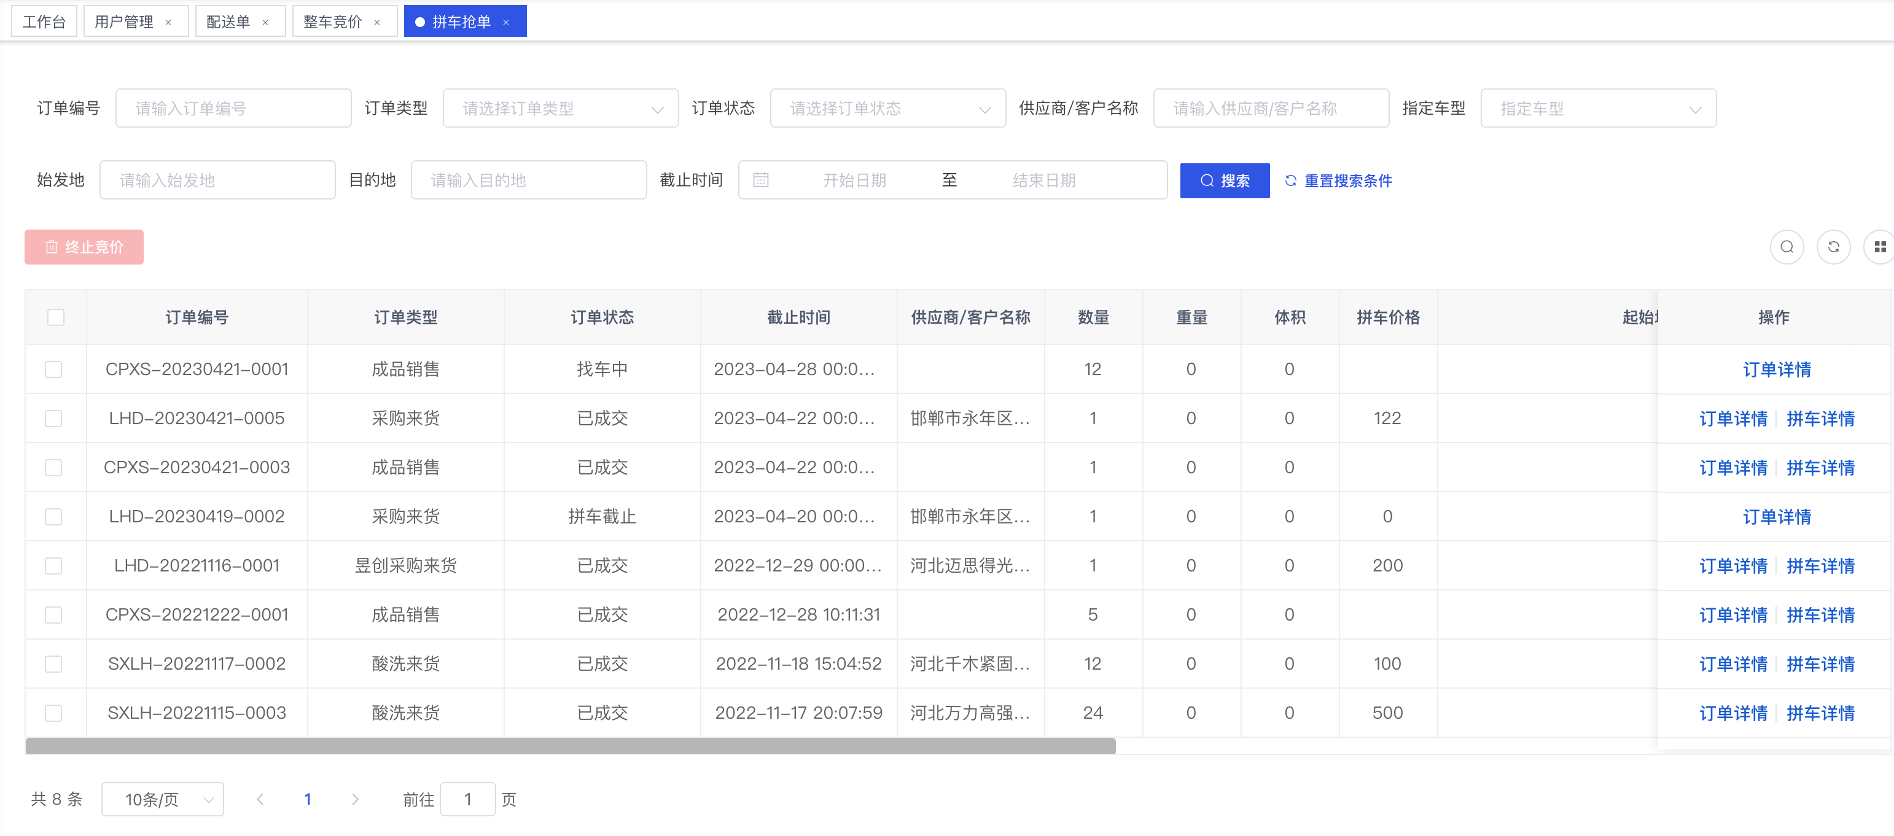The width and height of the screenshot is (1894, 836).
Task: Close the 用户管理 tab
Action: 168,22
